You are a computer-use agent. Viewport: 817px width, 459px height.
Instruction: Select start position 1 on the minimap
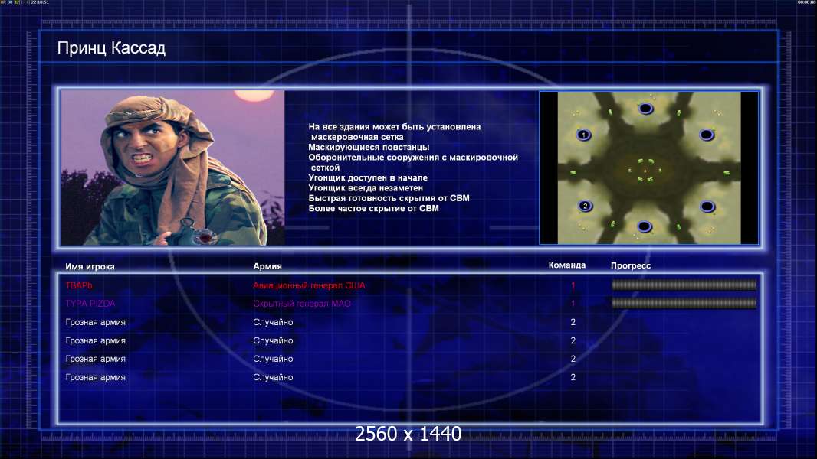[583, 135]
